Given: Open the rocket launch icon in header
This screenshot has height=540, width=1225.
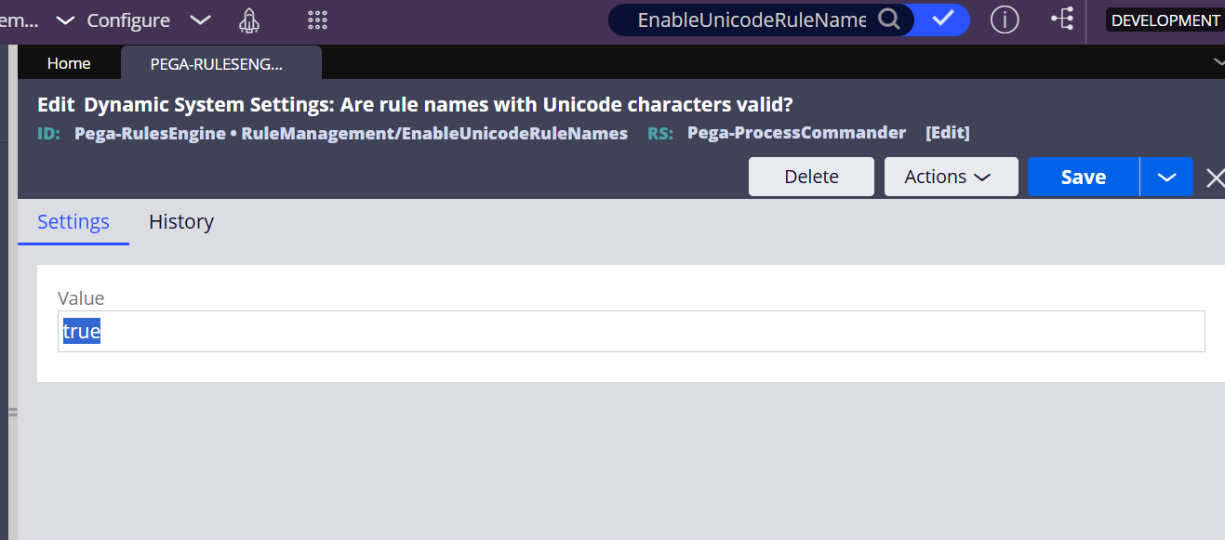Looking at the screenshot, I should tap(248, 20).
